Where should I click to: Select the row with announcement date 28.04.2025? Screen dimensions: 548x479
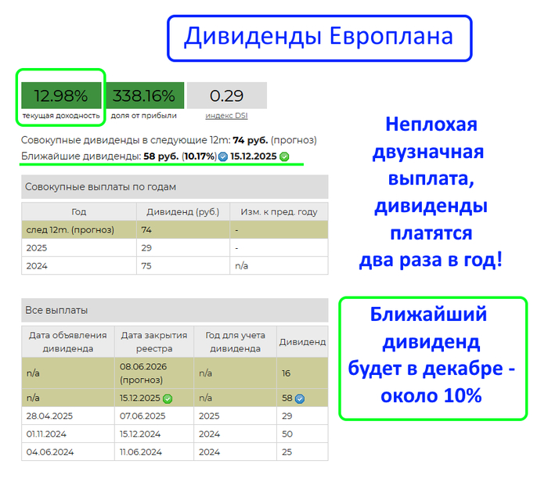[x=174, y=416]
